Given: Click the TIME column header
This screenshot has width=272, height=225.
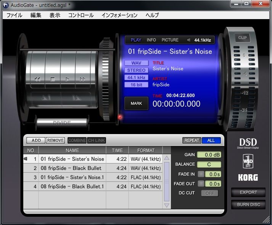Looking at the screenshot, I should click(117, 150).
